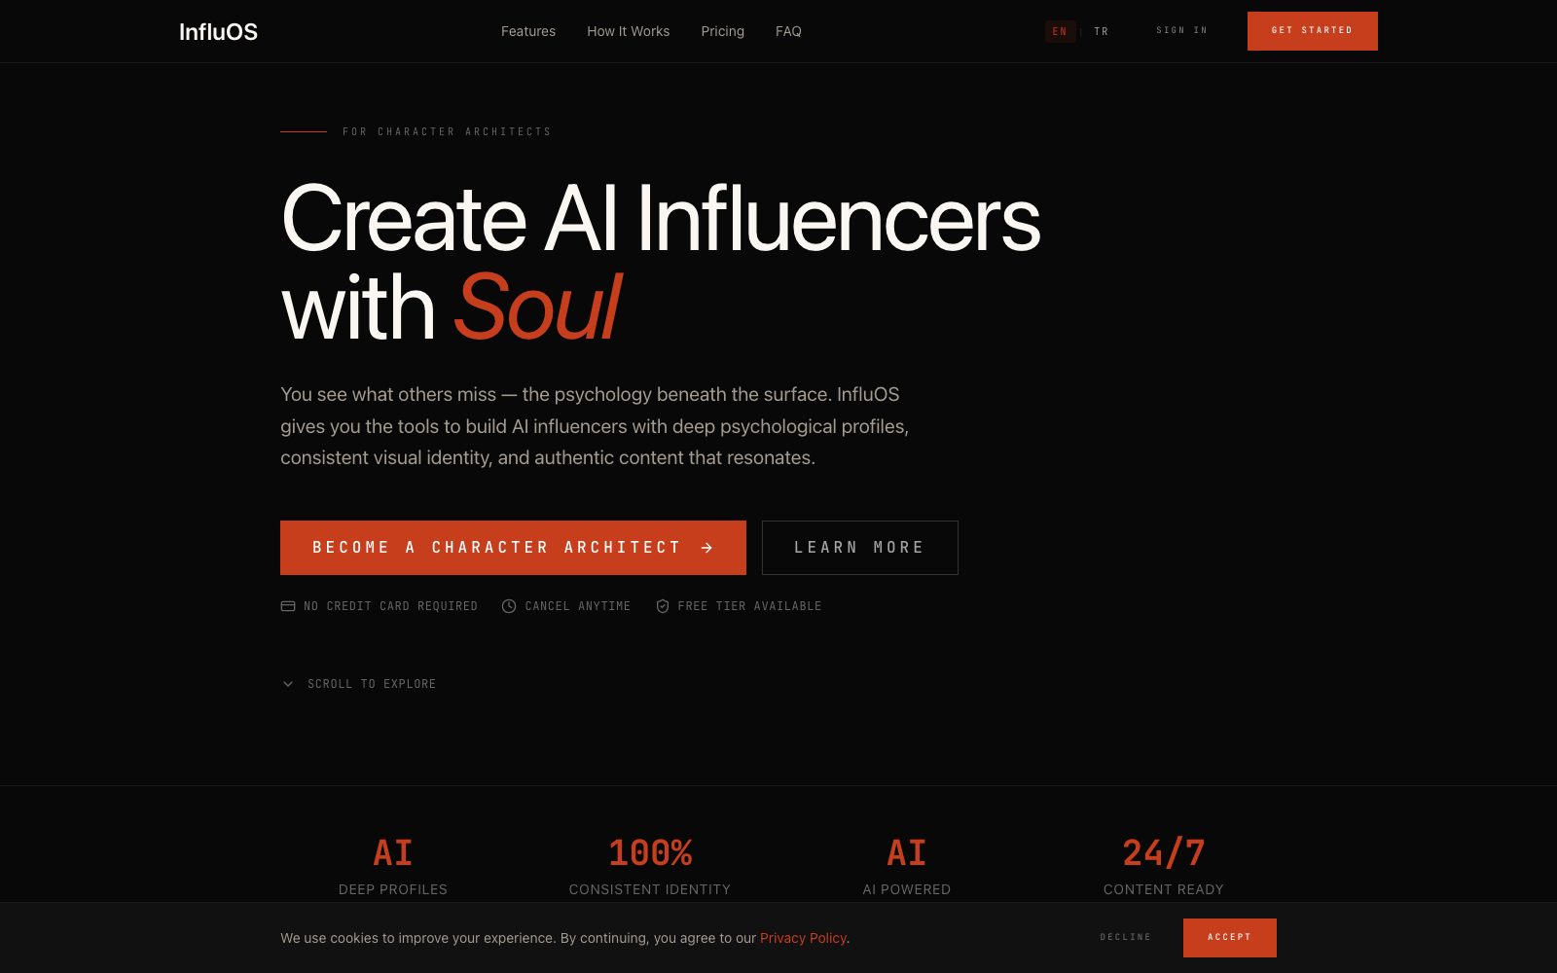Viewport: 1557px width, 973px height.
Task: Click the LEARN MORE button
Action: pyautogui.click(x=859, y=548)
